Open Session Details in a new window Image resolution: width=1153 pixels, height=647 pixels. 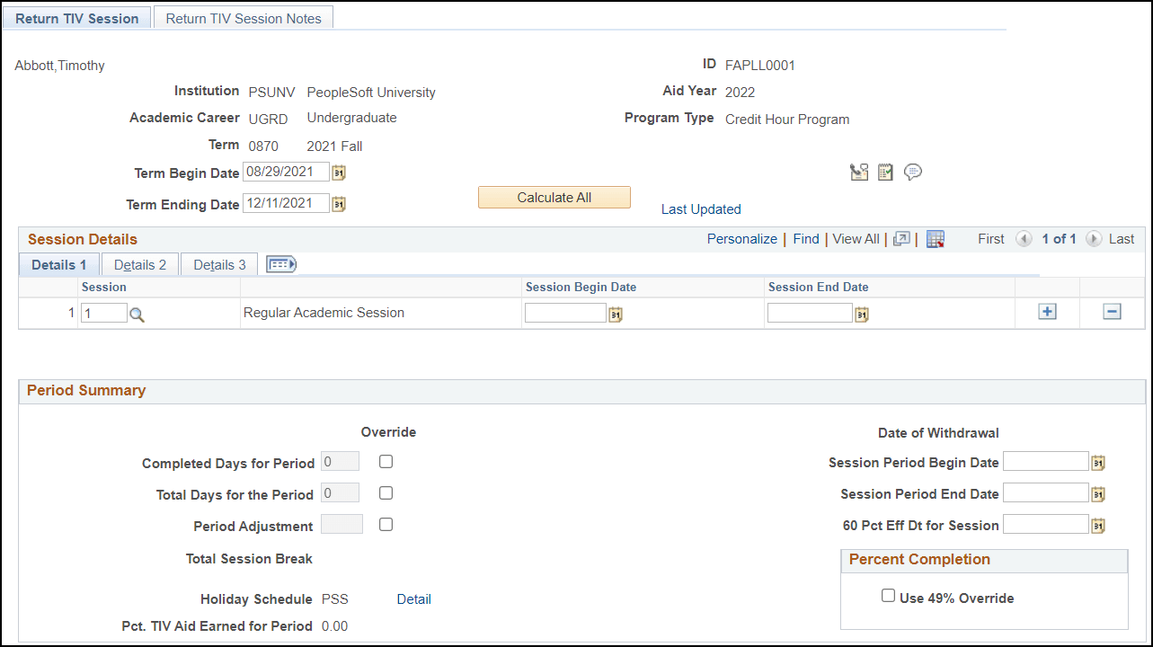(x=901, y=238)
